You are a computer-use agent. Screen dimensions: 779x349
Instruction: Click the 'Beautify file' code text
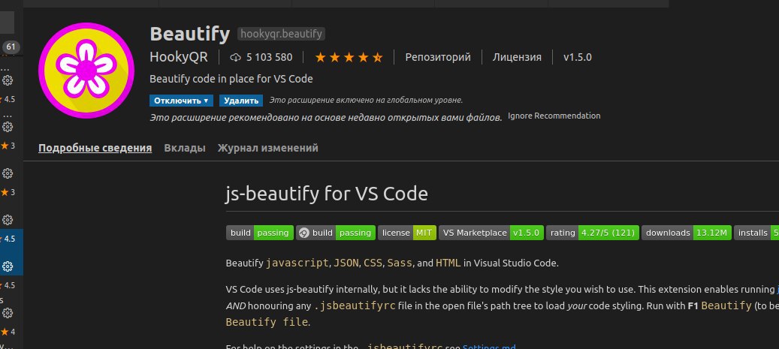click(267, 322)
